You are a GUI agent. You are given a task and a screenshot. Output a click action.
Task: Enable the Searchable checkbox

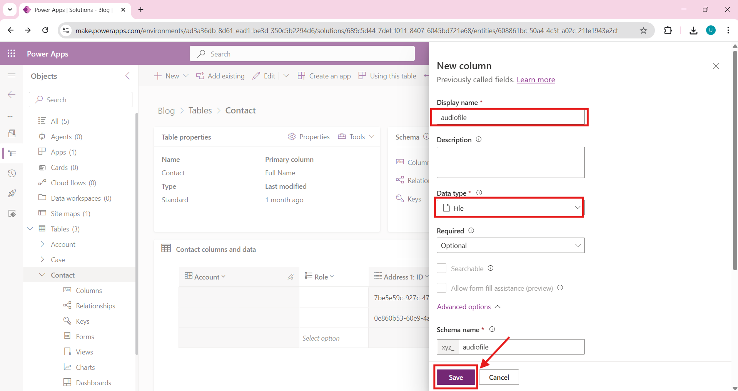pyautogui.click(x=441, y=268)
